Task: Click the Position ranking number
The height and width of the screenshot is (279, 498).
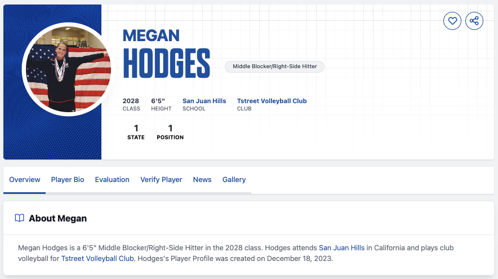Action: (170, 129)
